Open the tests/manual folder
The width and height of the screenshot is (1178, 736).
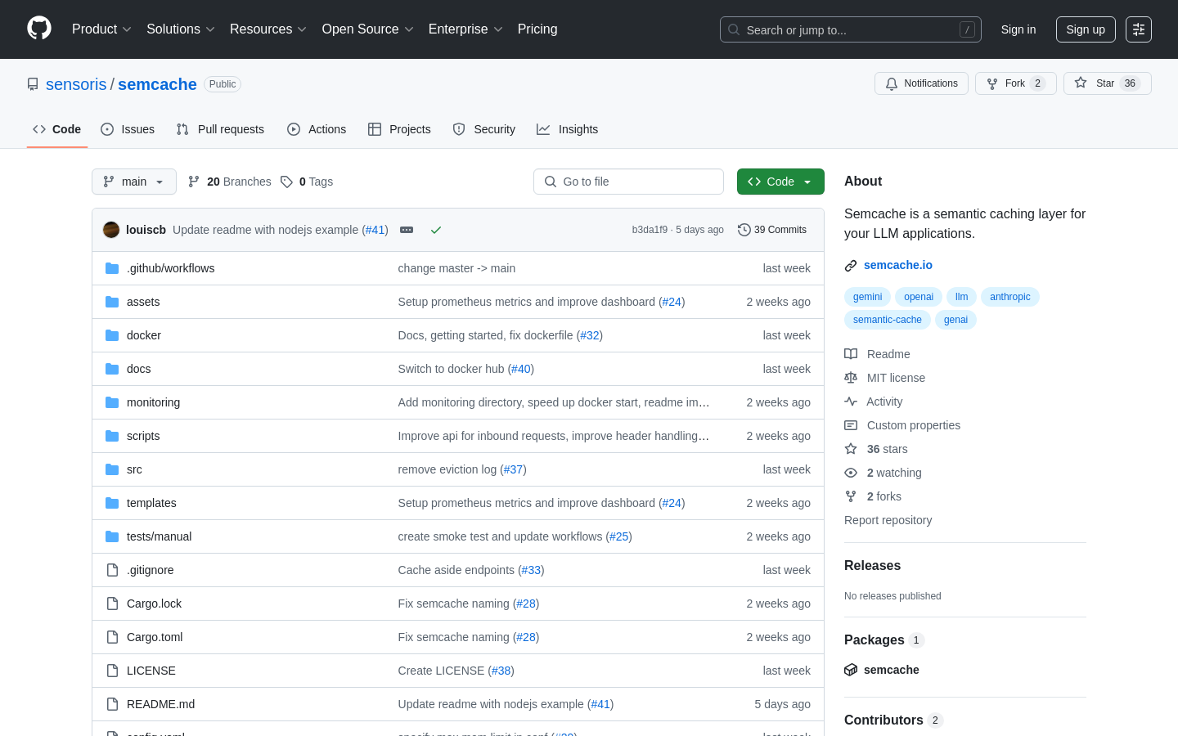point(159,536)
